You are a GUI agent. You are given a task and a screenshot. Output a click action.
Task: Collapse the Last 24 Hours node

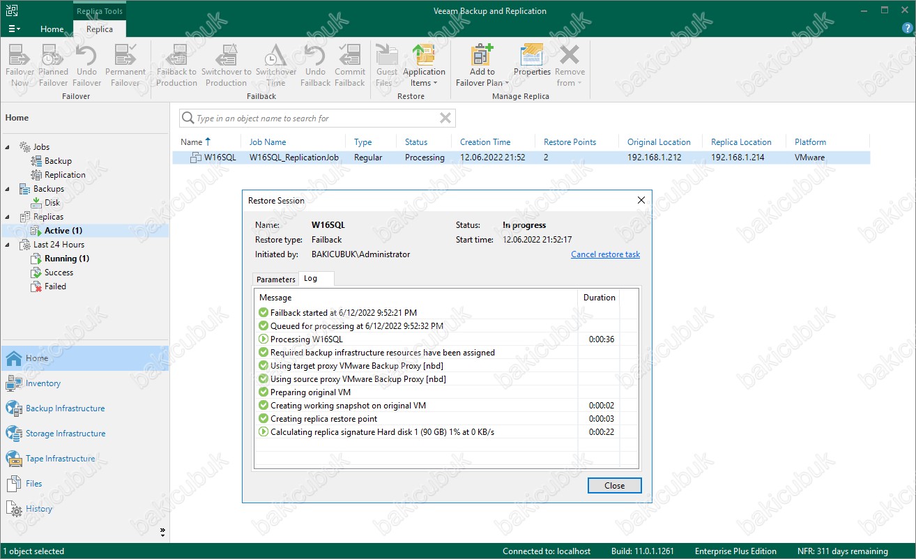tap(9, 245)
